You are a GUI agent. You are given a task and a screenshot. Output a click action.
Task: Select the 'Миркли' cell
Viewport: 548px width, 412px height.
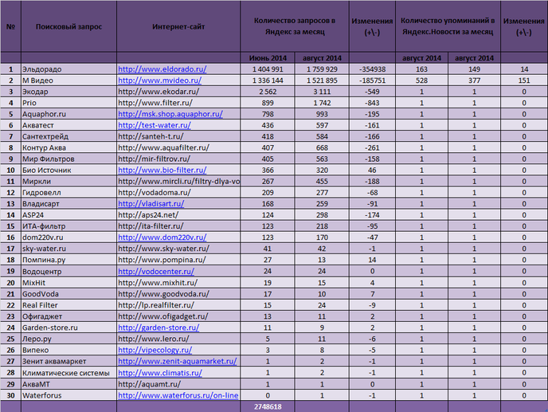[68, 181]
